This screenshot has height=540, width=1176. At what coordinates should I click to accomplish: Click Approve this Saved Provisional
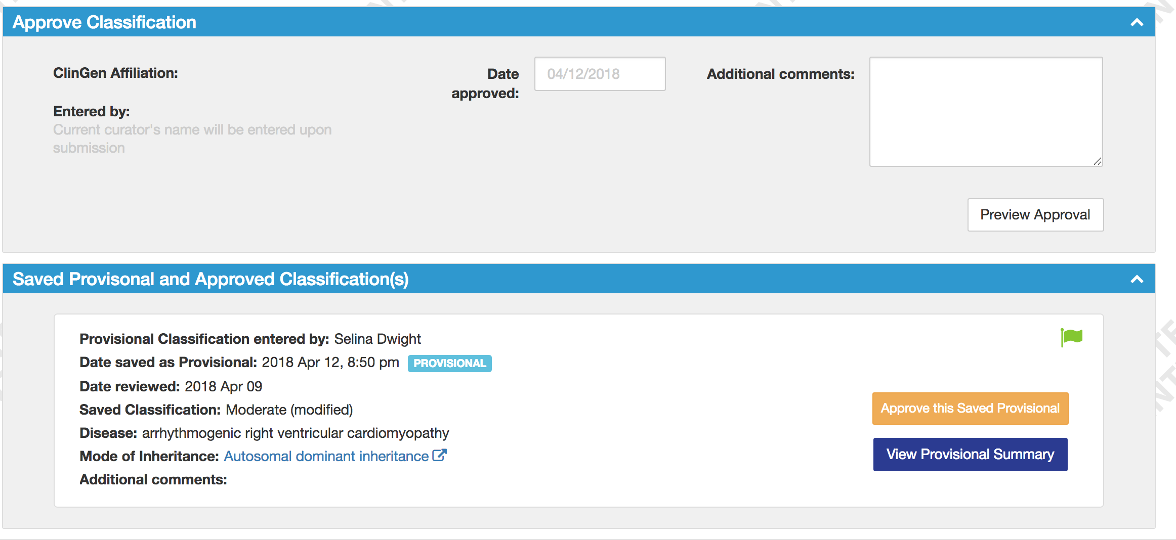point(970,408)
